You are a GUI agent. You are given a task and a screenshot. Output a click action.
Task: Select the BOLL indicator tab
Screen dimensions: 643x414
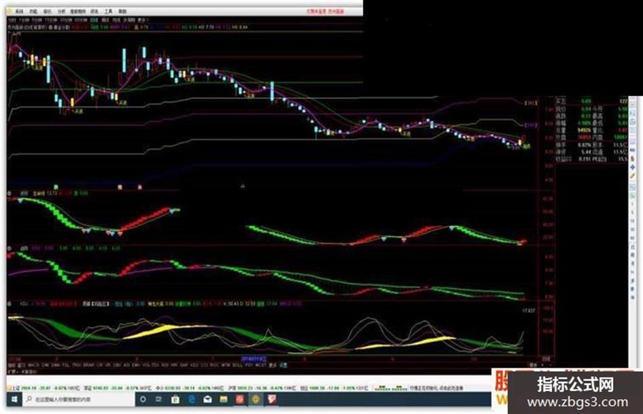[x=237, y=364]
